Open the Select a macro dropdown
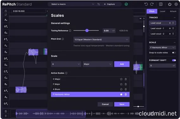 [x=72, y=4]
